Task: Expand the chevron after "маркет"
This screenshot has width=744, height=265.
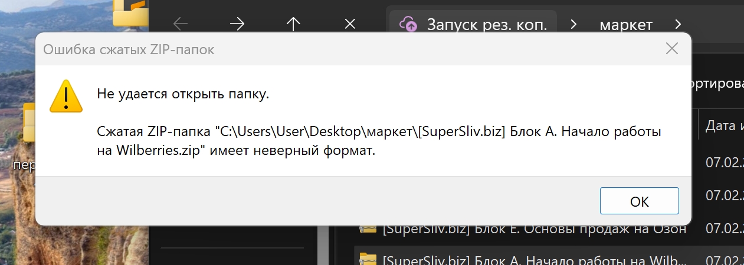Action: click(678, 25)
